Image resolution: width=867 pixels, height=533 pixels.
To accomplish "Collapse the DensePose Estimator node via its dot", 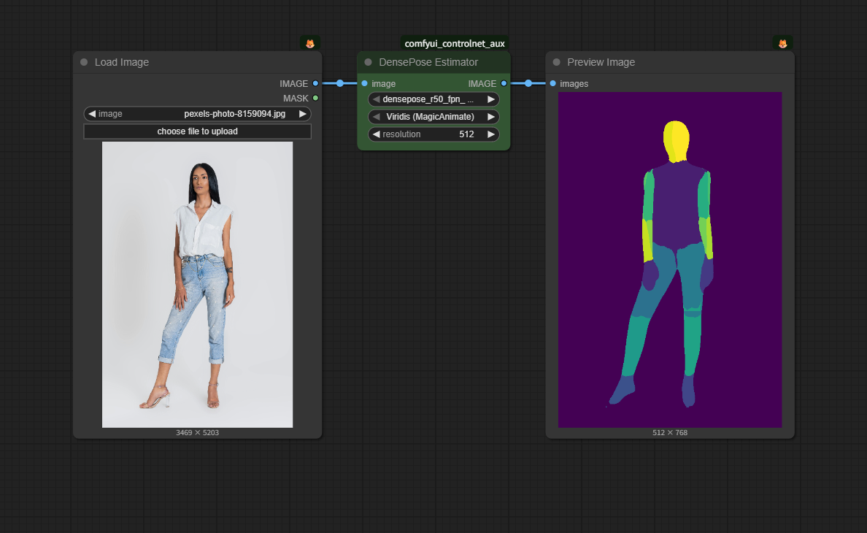I will (x=368, y=63).
